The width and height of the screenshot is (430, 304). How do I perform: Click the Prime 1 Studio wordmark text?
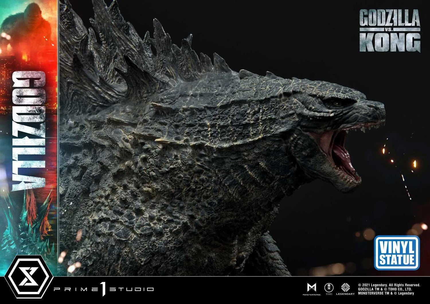(x=104, y=289)
